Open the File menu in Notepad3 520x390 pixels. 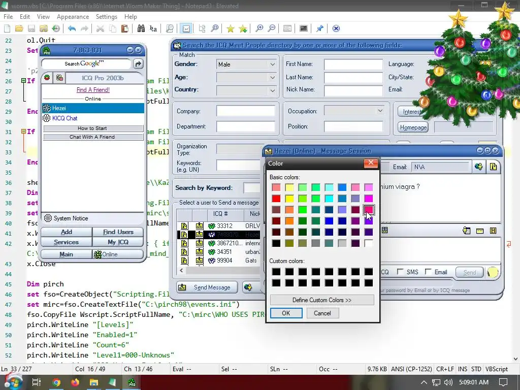point(8,17)
